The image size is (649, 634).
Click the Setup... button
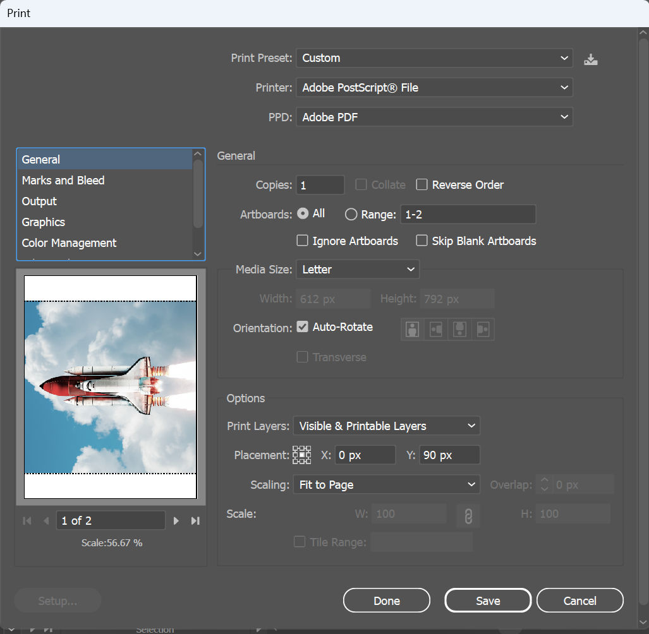click(x=58, y=601)
